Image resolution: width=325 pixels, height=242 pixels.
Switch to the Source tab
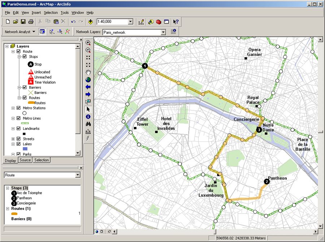click(x=25, y=160)
